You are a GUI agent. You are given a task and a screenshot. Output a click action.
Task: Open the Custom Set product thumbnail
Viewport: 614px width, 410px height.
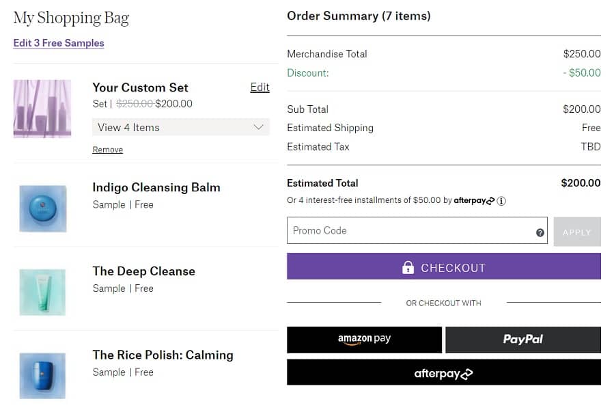tap(42, 109)
